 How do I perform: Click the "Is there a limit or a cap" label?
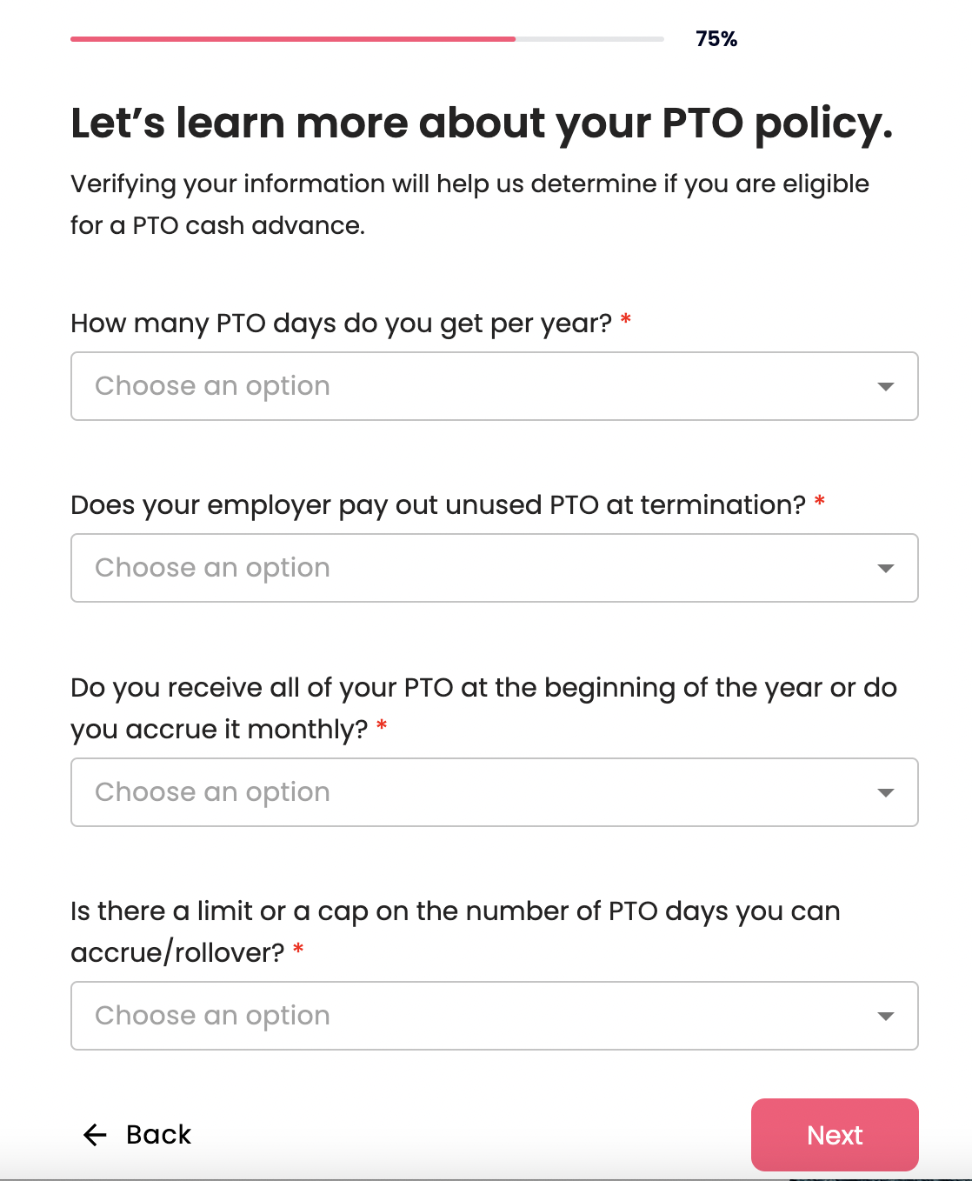pyautogui.click(x=456, y=931)
